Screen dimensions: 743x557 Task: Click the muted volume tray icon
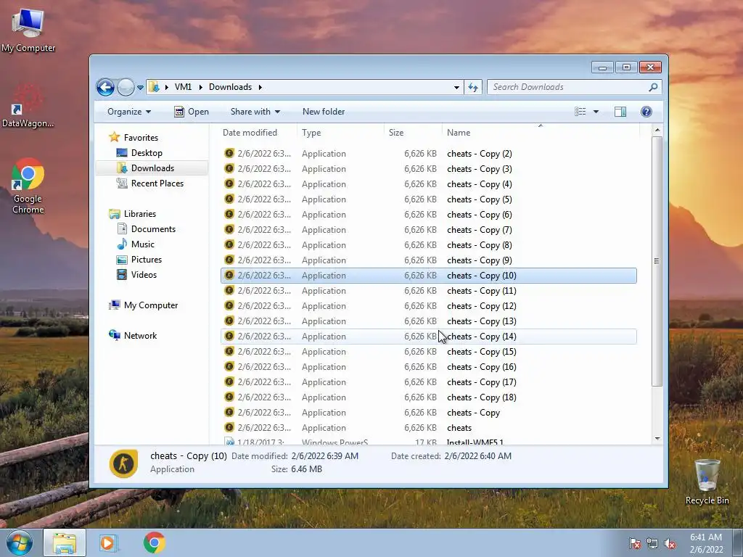(x=670, y=543)
